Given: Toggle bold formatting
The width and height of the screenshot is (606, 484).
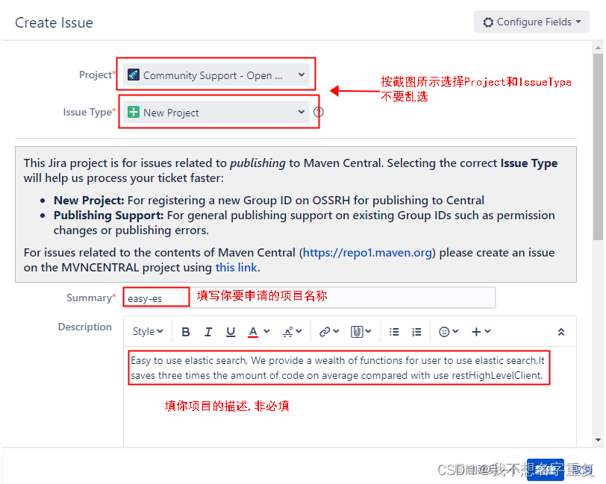Looking at the screenshot, I should pos(186,332).
